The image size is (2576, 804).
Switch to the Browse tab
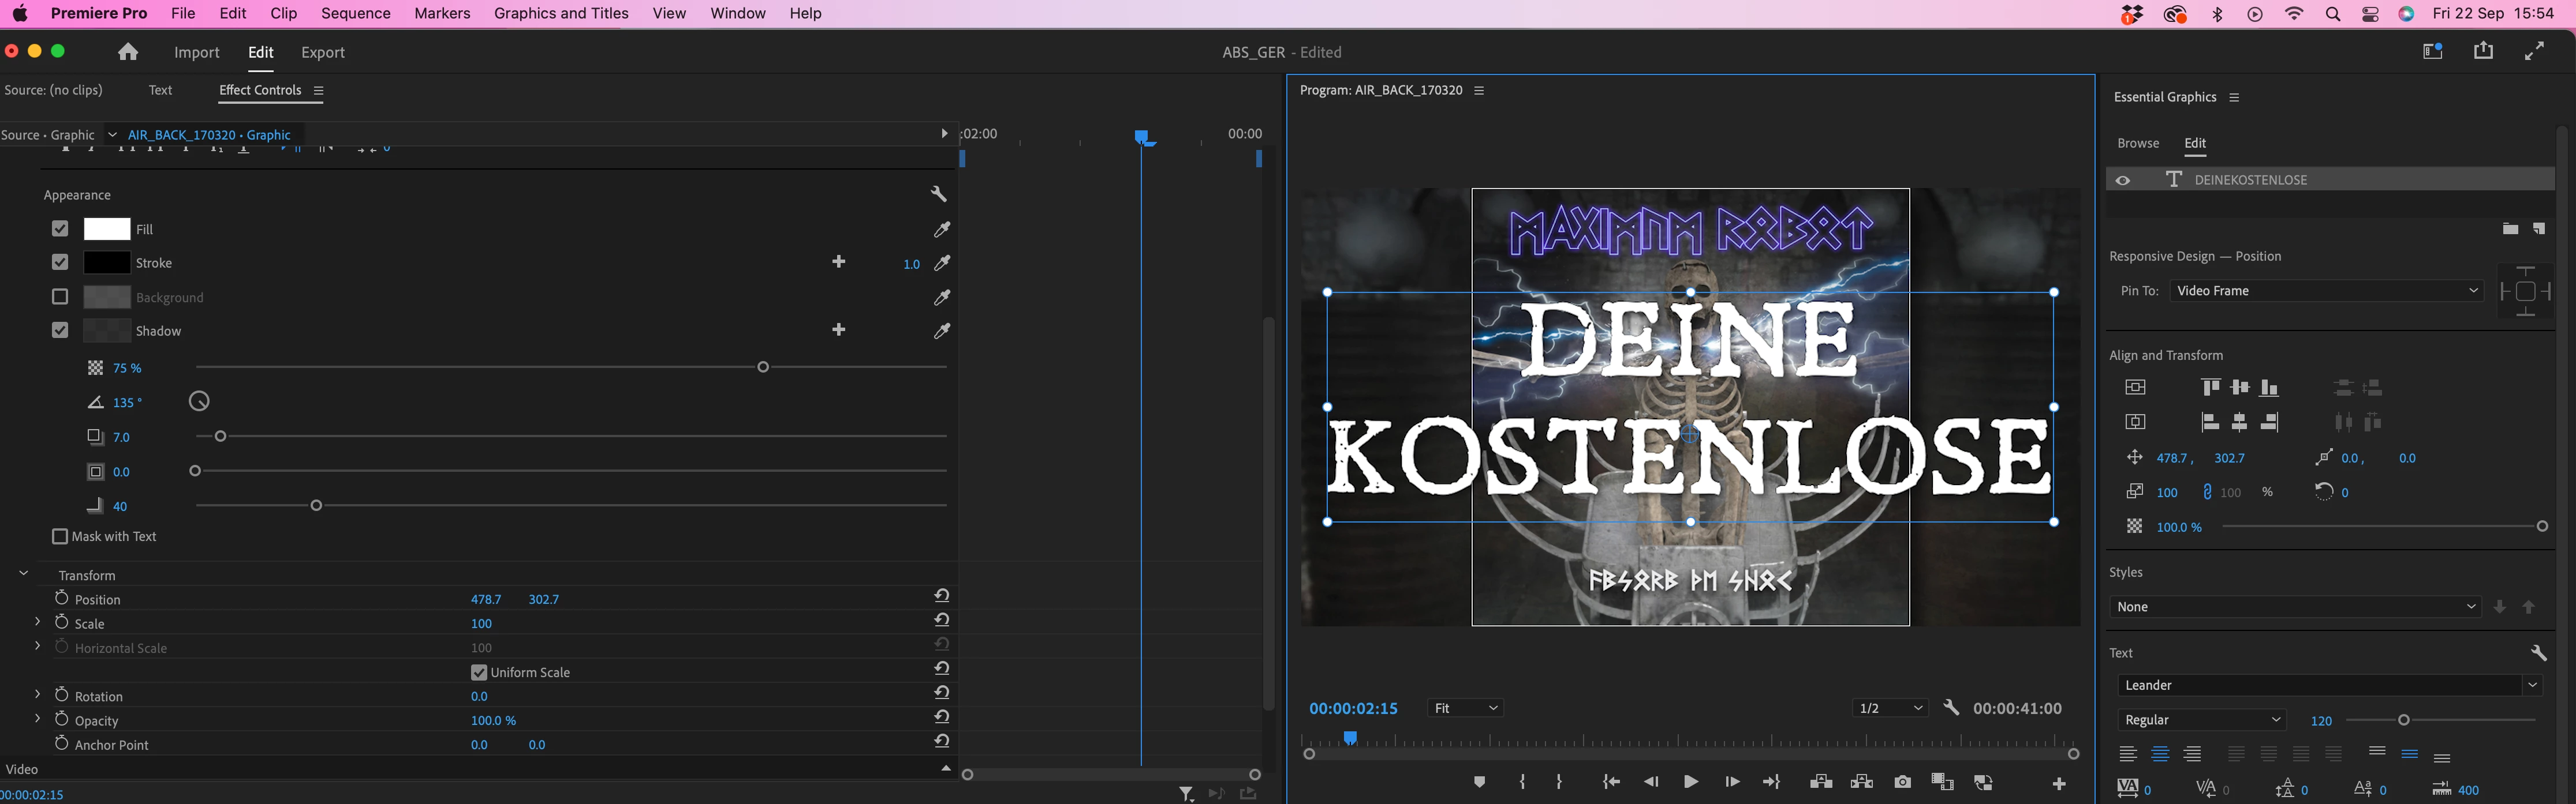pyautogui.click(x=2138, y=144)
